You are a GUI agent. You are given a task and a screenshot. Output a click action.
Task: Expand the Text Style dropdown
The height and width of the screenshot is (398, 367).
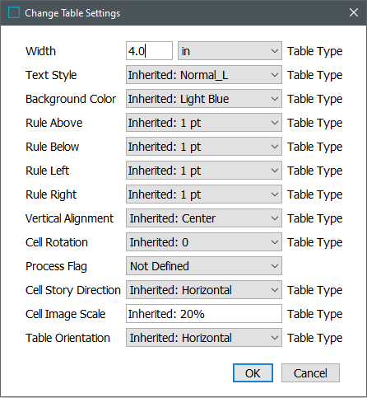(x=204, y=75)
